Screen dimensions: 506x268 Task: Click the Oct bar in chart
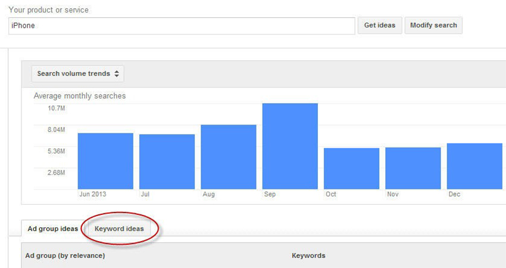[351, 169]
